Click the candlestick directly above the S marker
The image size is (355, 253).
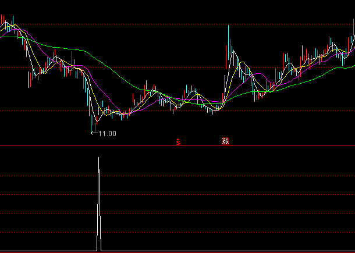click(x=177, y=106)
